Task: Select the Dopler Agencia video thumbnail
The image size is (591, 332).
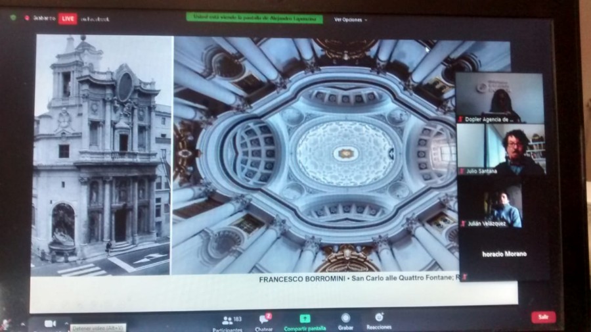Action: 500,98
